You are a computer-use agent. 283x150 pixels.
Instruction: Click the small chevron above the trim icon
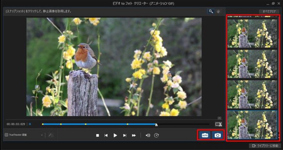(x=219, y=118)
